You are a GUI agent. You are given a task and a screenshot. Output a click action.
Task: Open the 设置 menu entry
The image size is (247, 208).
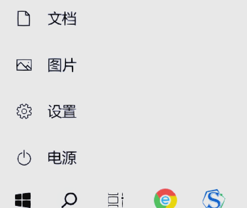point(123,111)
